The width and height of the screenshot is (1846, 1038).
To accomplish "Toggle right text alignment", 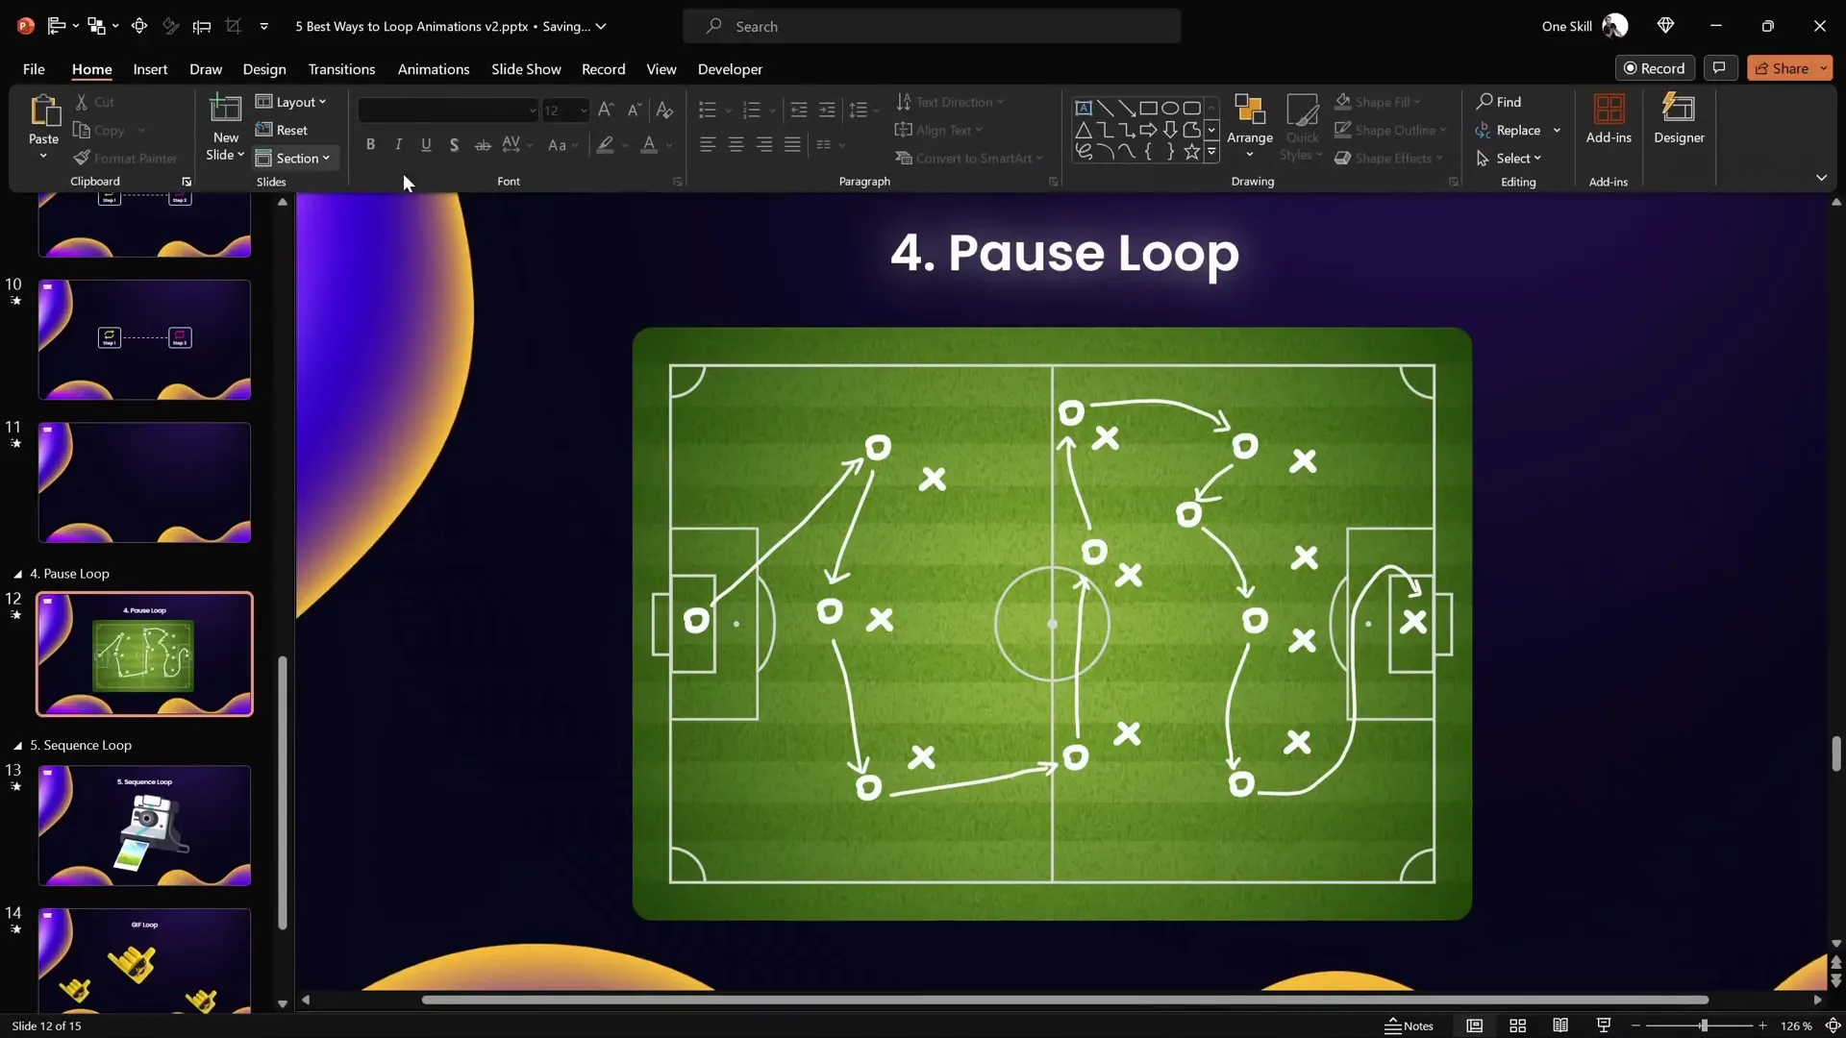I will [764, 145].
